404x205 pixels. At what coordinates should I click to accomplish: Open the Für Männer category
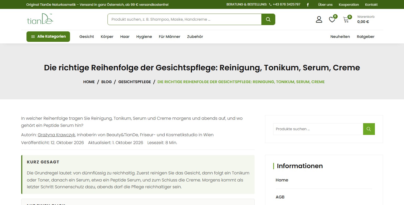pyautogui.click(x=170, y=37)
